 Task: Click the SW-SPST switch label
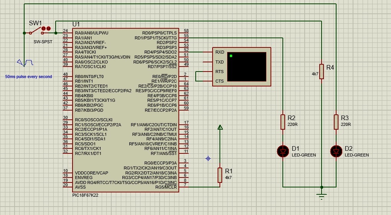pyautogui.click(x=43, y=42)
